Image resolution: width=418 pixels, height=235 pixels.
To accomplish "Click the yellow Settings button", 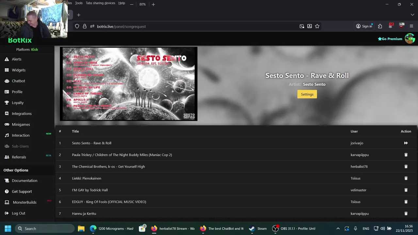I will click(307, 94).
